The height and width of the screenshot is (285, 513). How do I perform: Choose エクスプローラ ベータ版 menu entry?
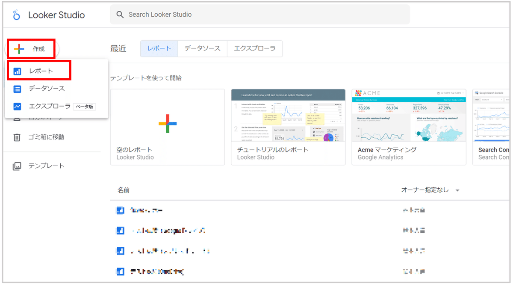pos(56,106)
